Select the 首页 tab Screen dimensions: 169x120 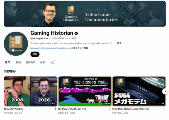[x=7, y=62]
